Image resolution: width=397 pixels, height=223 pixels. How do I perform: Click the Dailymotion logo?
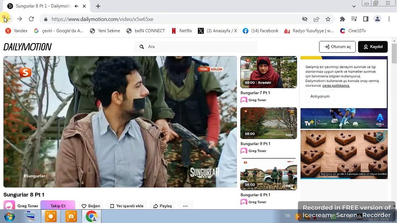(x=28, y=47)
